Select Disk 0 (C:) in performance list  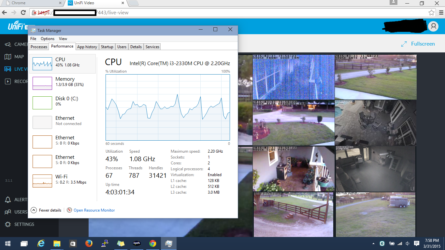coord(63,103)
